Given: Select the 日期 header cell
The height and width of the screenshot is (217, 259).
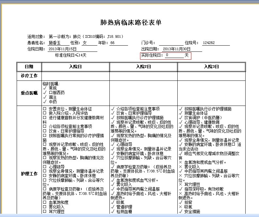Looking at the screenshot, I should [x=29, y=67].
